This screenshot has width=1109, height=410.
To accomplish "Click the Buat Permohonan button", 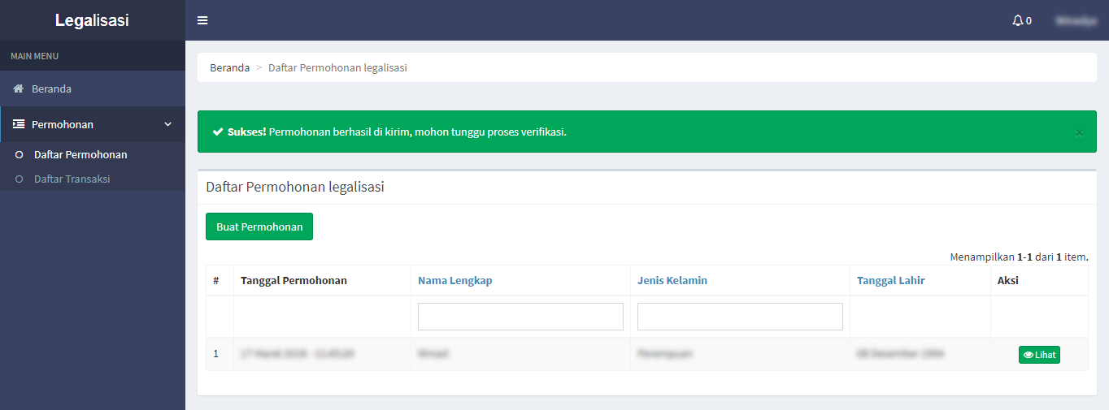I will [x=259, y=227].
